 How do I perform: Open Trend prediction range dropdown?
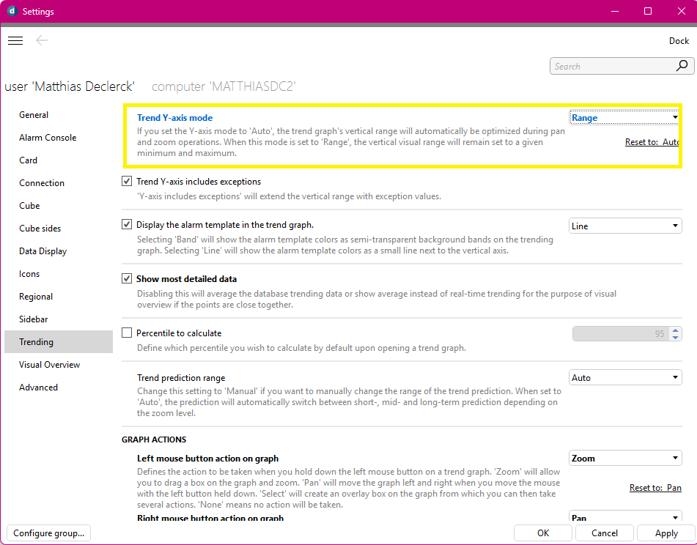tap(625, 378)
